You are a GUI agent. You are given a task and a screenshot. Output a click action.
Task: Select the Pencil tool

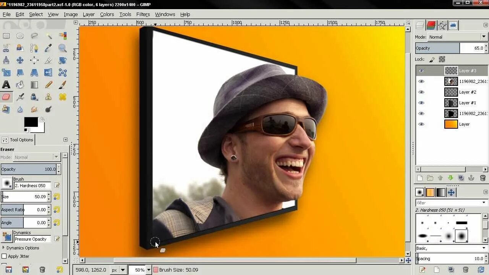click(49, 85)
